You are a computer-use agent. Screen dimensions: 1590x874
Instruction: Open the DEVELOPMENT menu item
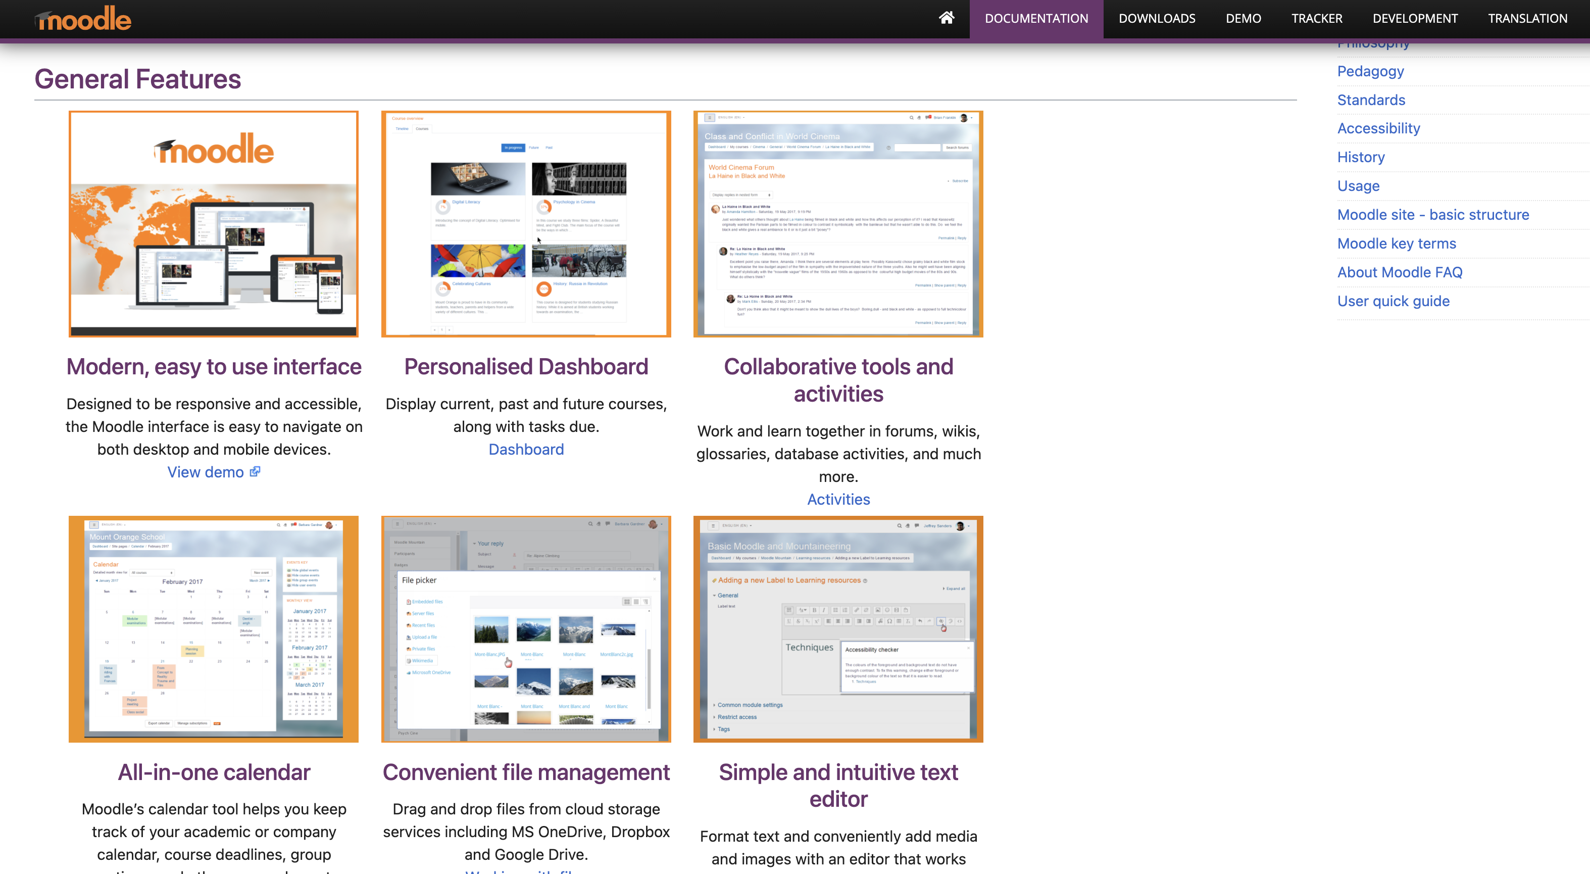[1415, 19]
